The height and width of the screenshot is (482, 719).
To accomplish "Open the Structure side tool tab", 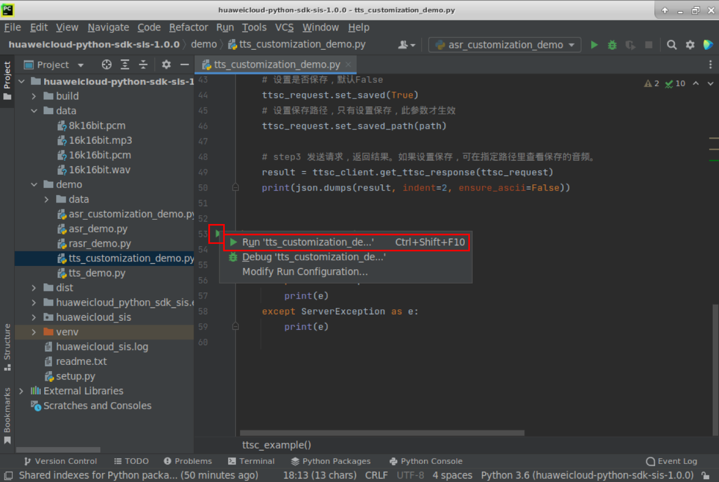I will click(7, 346).
